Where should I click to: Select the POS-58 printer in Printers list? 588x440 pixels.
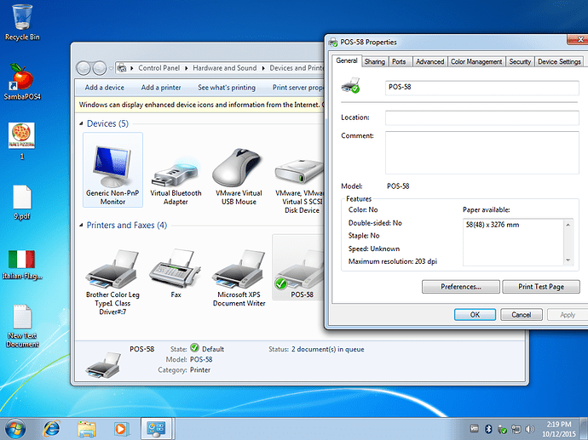point(300,268)
